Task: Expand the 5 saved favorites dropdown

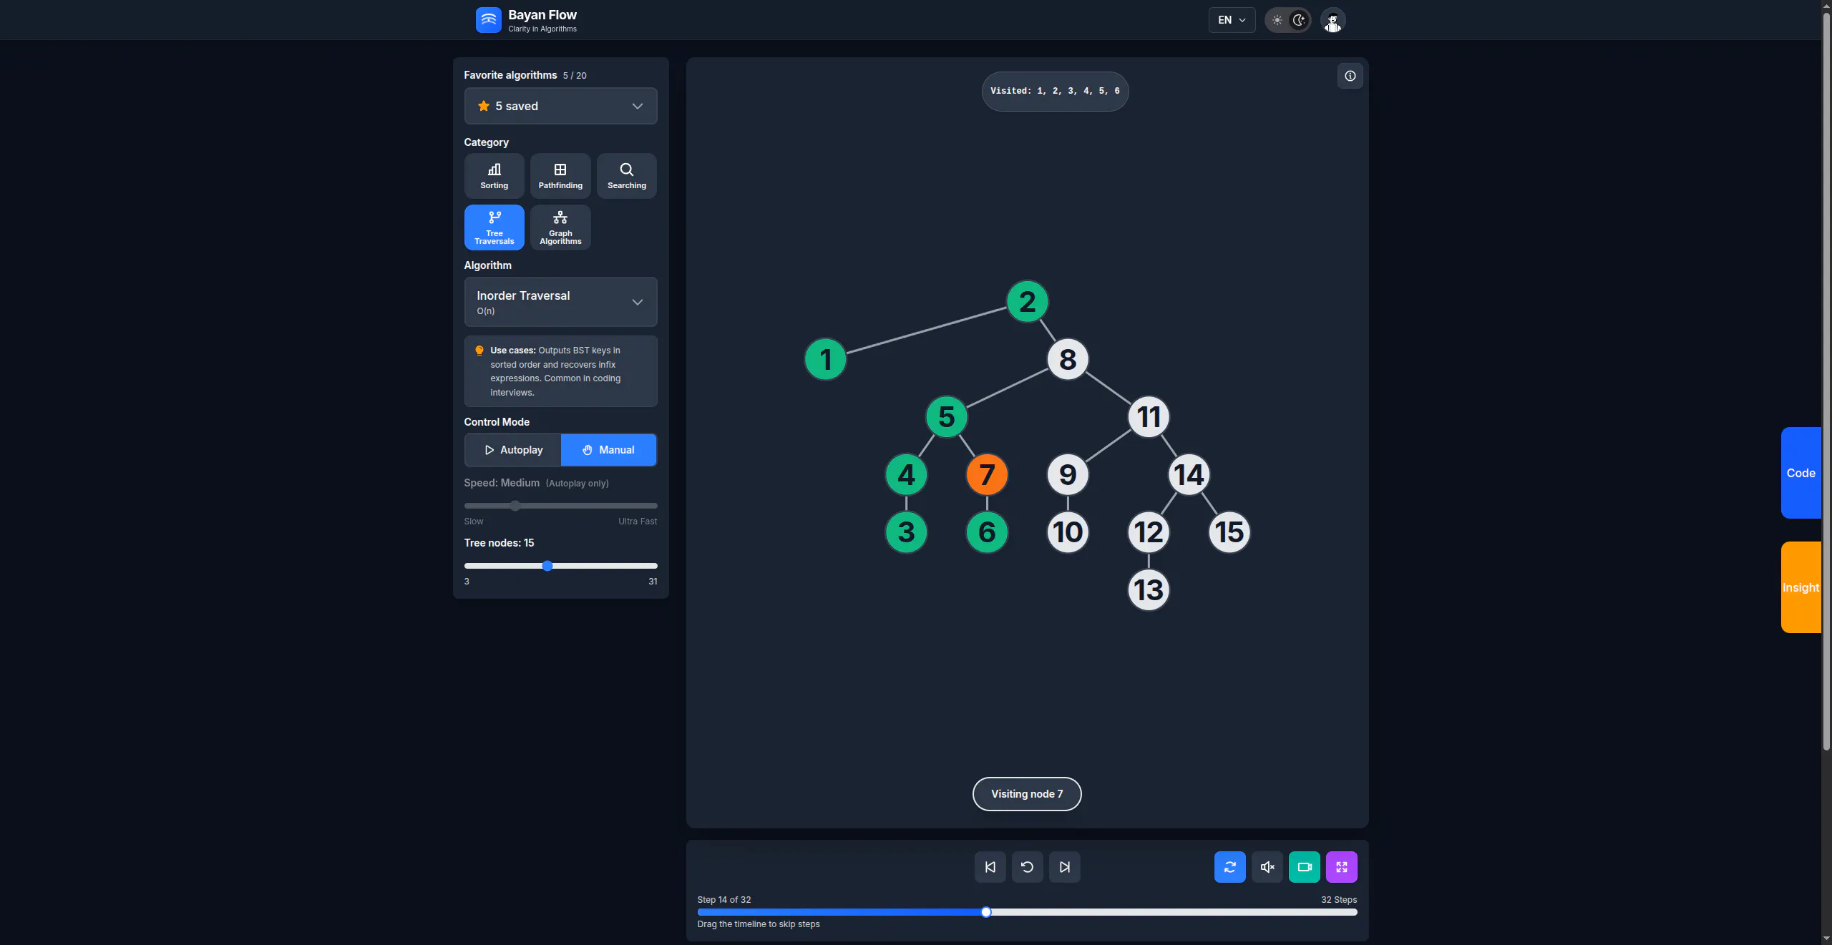Action: pos(560,106)
